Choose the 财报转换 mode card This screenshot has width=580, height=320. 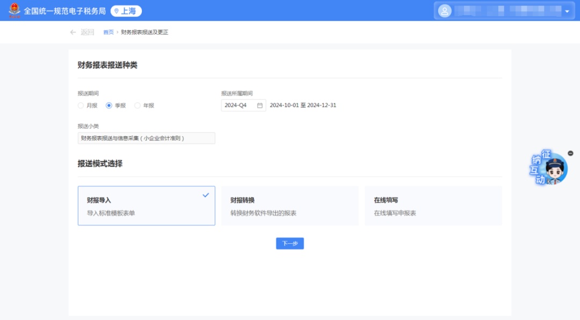coord(289,206)
